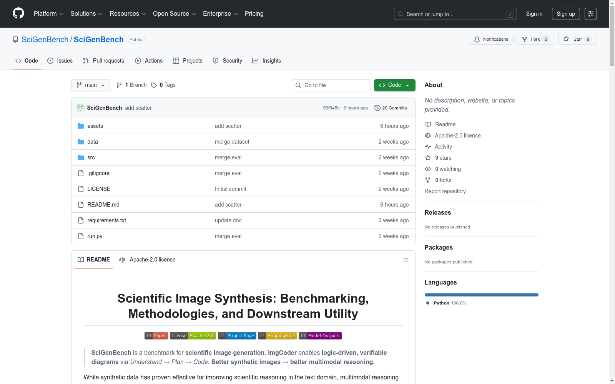This screenshot has height=384, width=615.
Task: Click the Paper badge
Action: point(156,336)
